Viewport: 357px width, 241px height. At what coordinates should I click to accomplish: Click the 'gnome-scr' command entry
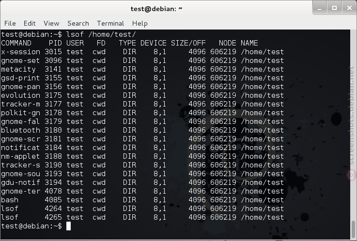click(x=20, y=139)
